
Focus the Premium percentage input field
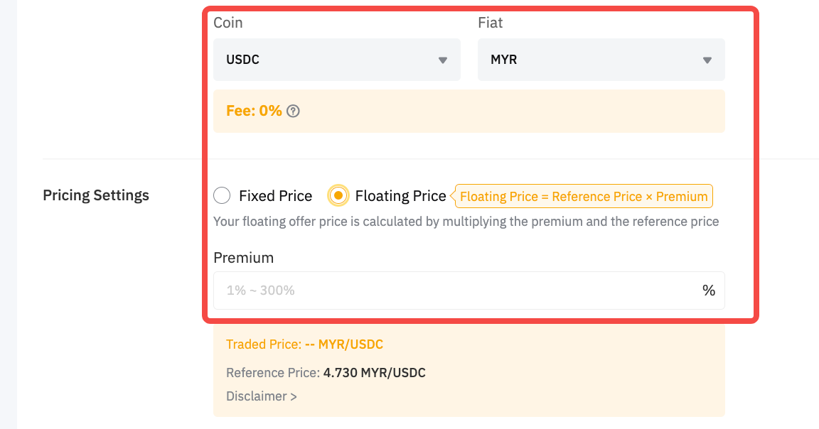pyautogui.click(x=455, y=290)
